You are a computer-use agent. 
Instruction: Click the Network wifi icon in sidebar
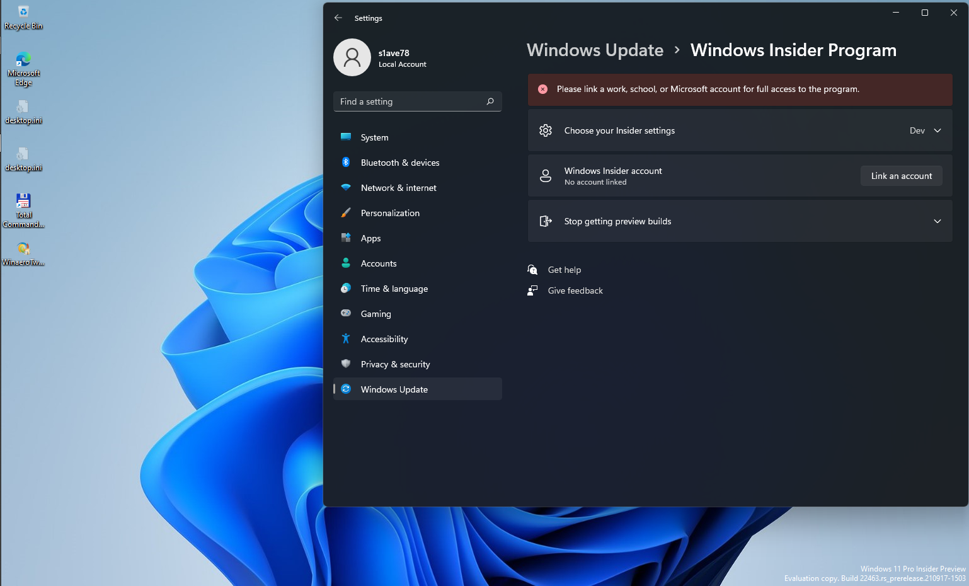click(x=346, y=187)
